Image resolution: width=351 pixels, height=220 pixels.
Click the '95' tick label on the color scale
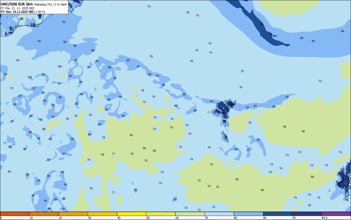click(294, 218)
